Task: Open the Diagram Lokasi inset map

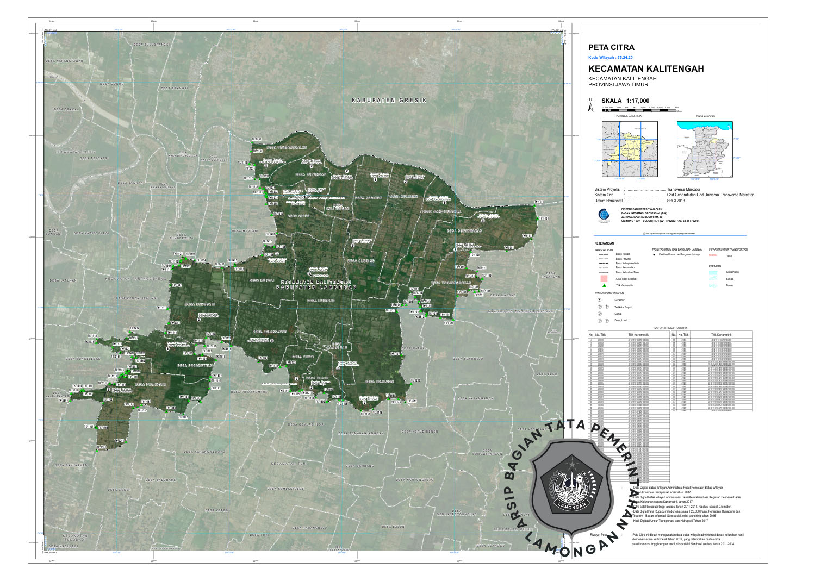Action: pyautogui.click(x=705, y=148)
